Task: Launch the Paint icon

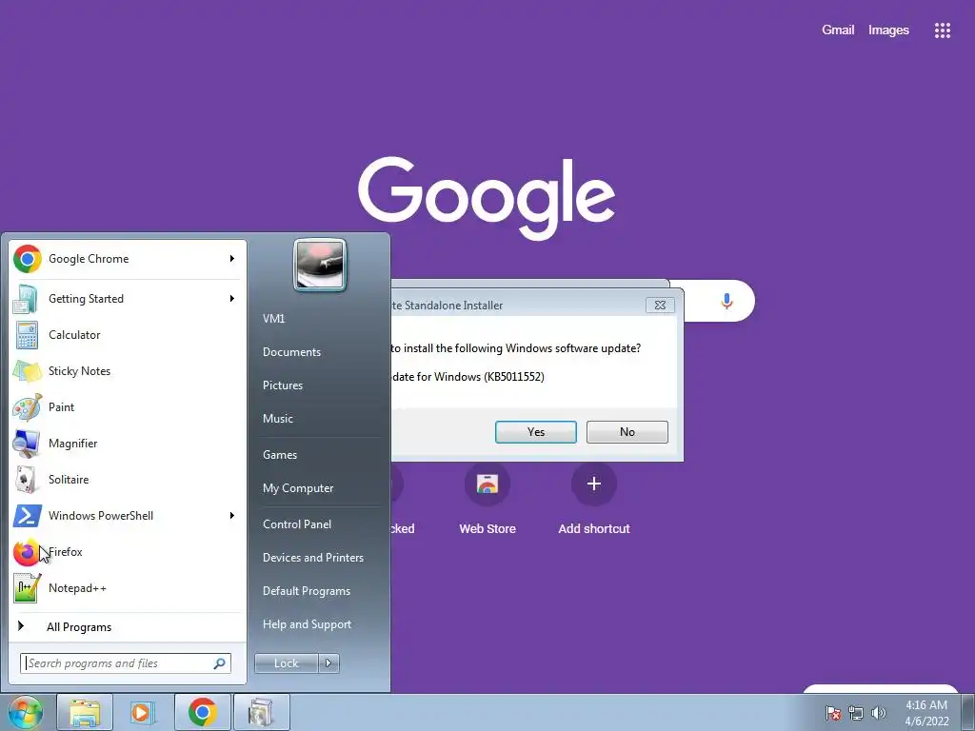Action: pyautogui.click(x=28, y=407)
